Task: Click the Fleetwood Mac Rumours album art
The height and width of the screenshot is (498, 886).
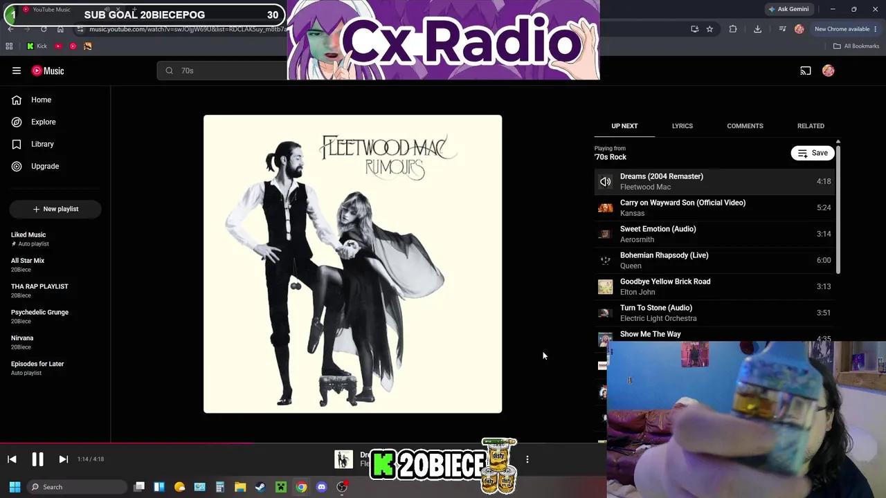Action: (x=352, y=264)
